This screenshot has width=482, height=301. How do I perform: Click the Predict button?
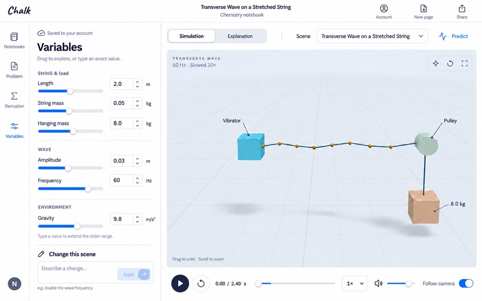coord(453,36)
